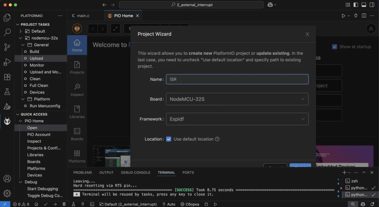The image size is (379, 207).
Task: Uncheck Use default location checkbox
Action: (x=169, y=139)
